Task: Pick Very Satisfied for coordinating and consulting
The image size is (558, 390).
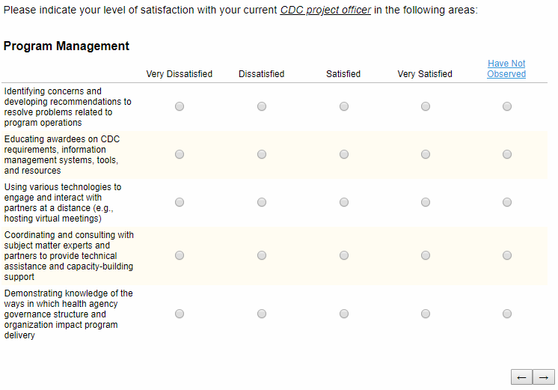Action: coord(426,256)
